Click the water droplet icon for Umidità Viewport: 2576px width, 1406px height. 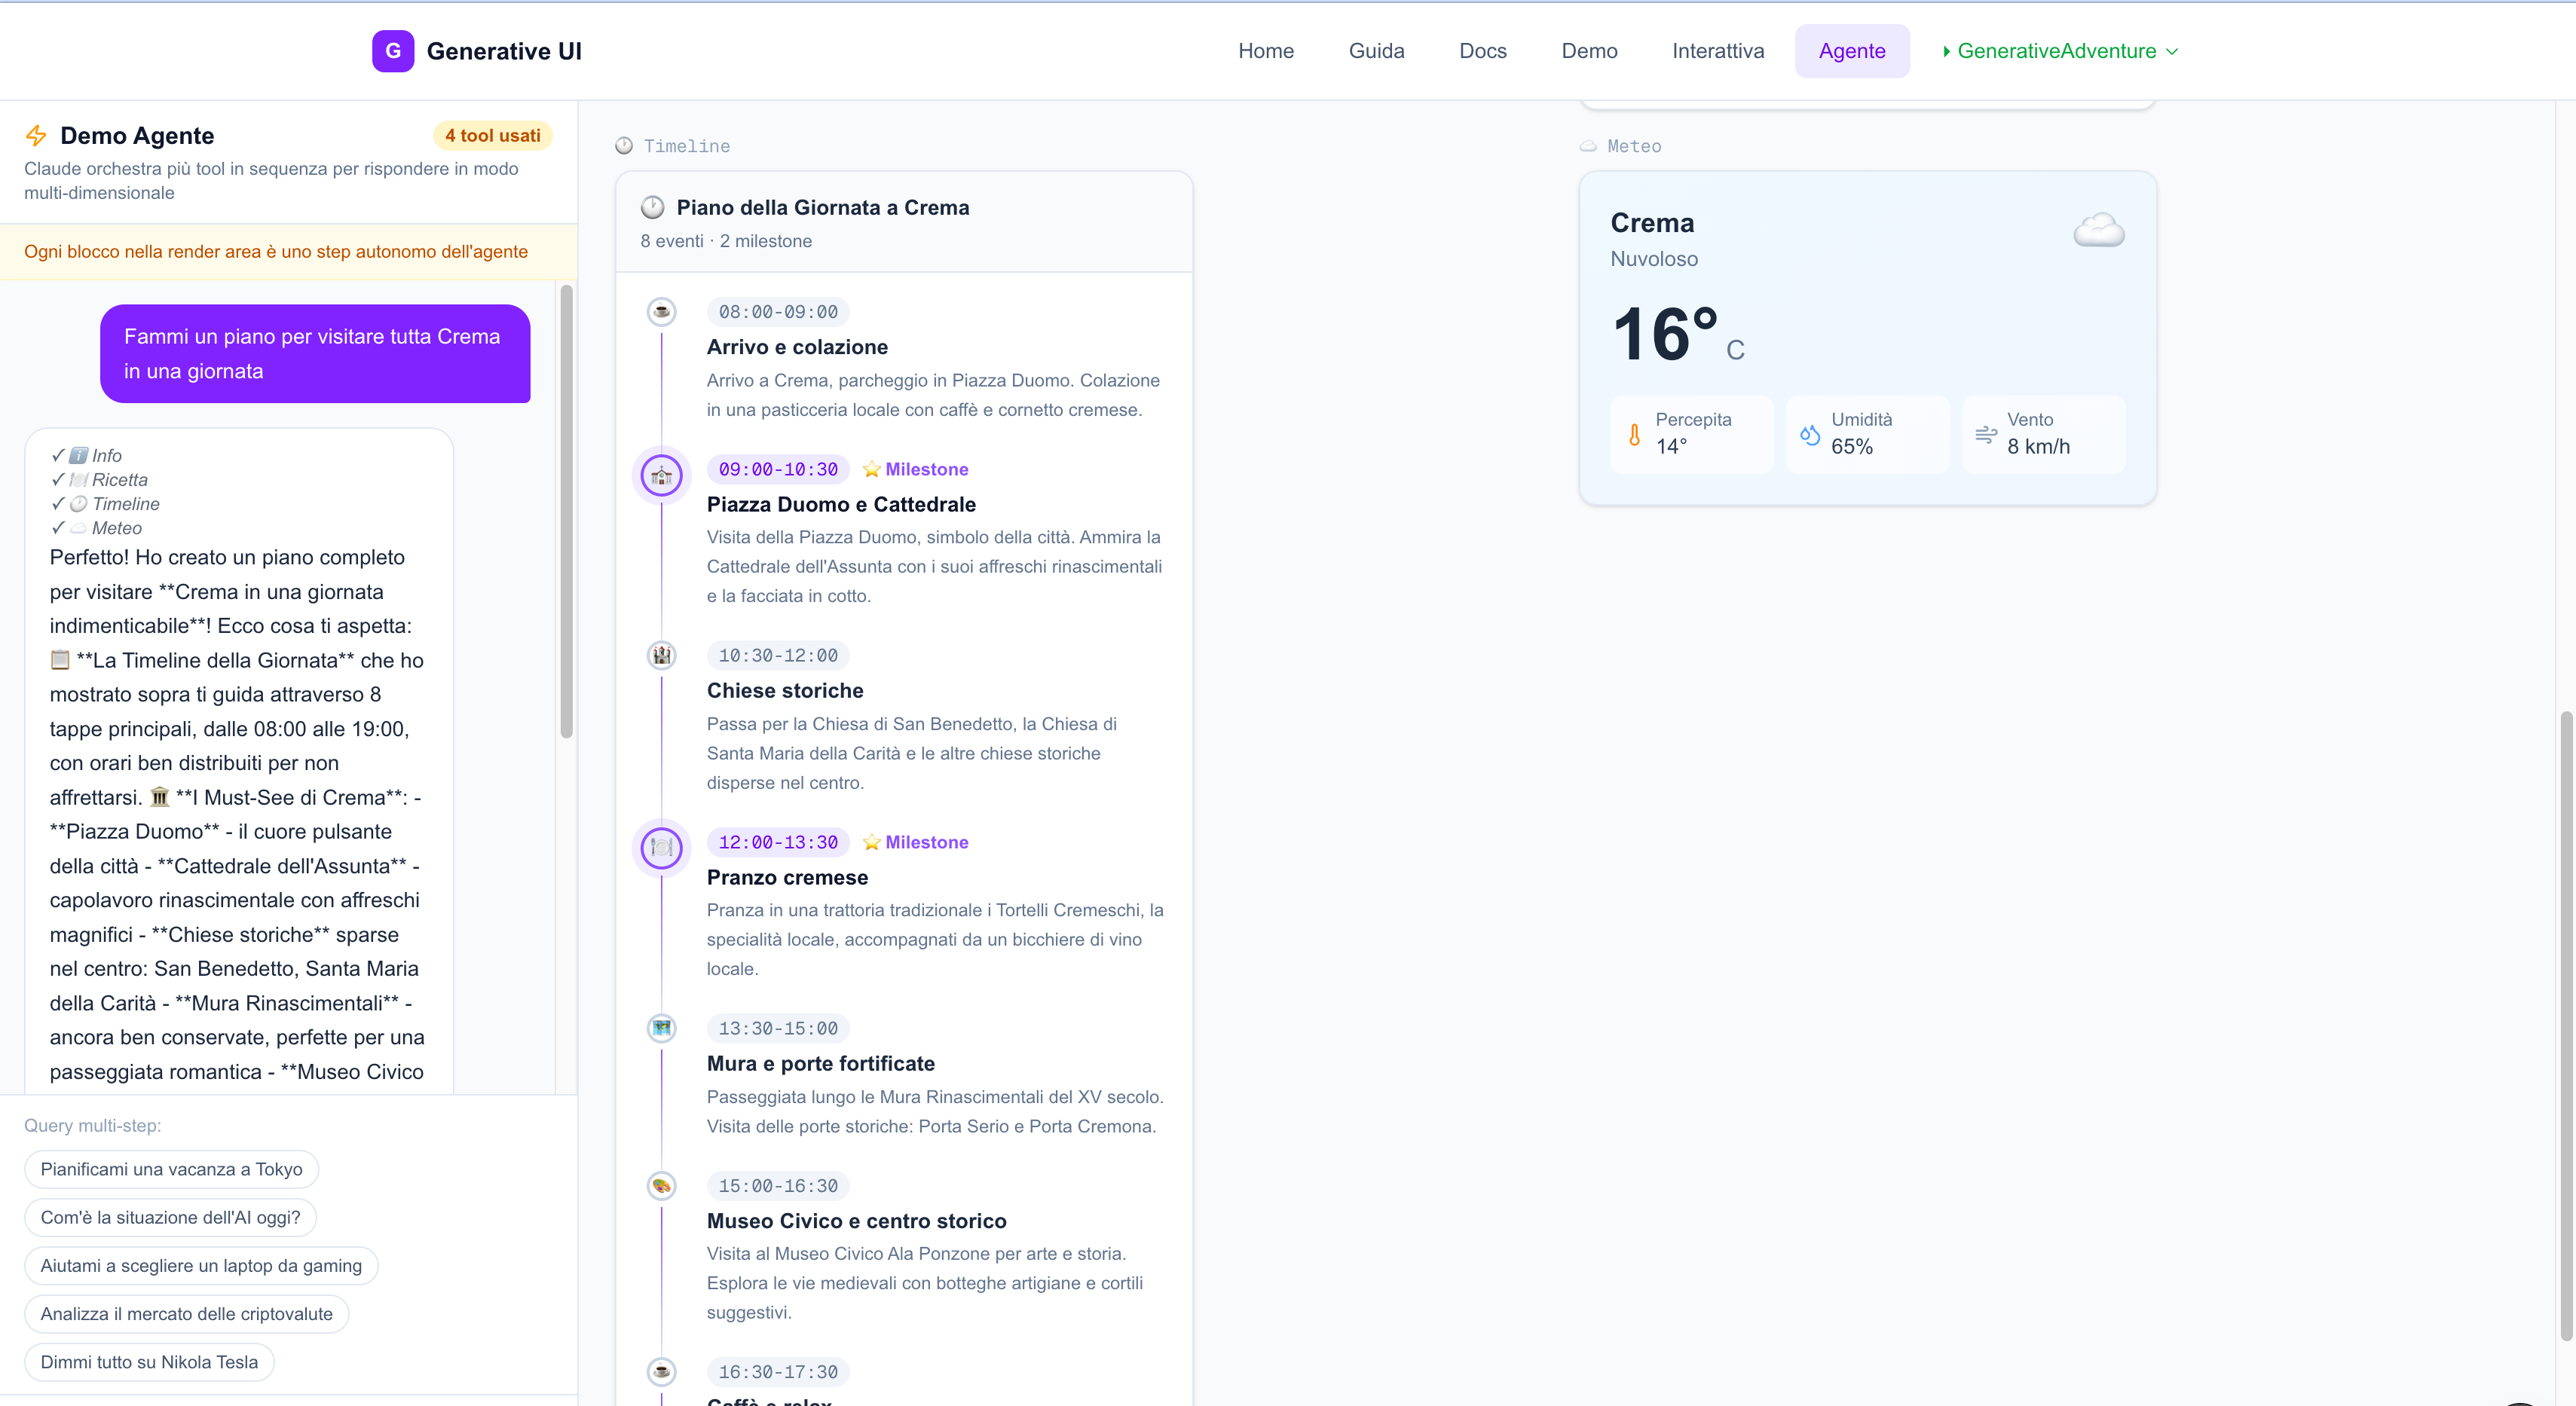1810,435
